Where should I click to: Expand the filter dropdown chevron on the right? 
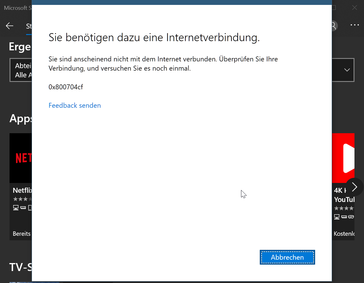[x=347, y=70]
